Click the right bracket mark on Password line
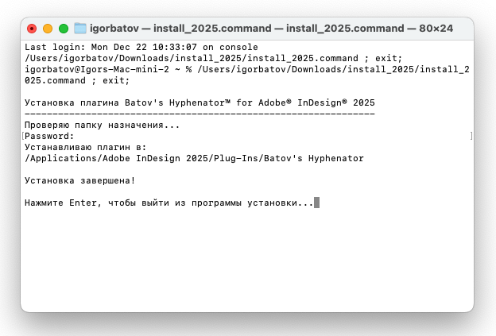 (x=471, y=137)
